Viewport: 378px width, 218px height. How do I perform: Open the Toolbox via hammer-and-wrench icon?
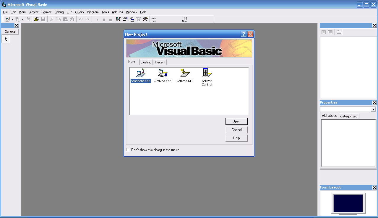pos(145,19)
